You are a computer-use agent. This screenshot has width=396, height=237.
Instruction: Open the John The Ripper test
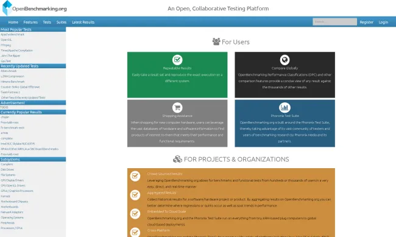(x=10, y=55)
